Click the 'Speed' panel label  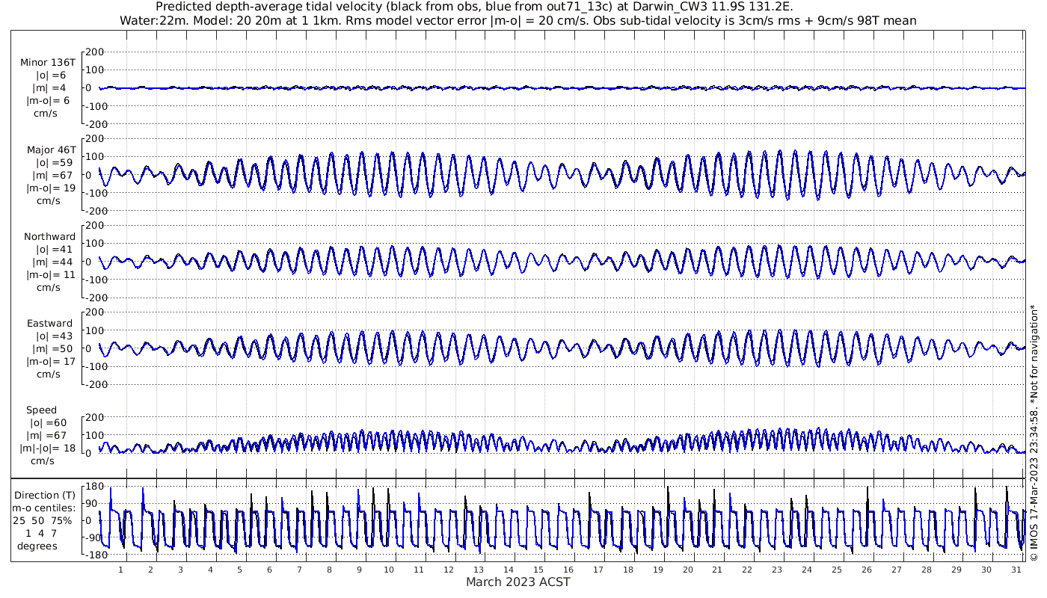41,410
